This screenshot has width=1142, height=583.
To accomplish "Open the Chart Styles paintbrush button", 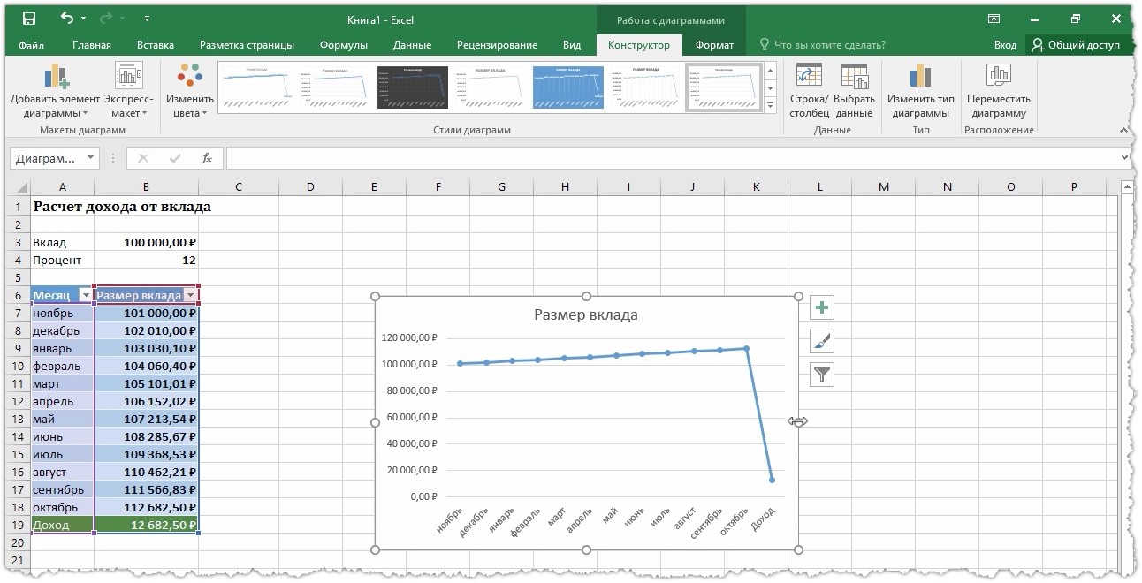I will click(x=822, y=341).
